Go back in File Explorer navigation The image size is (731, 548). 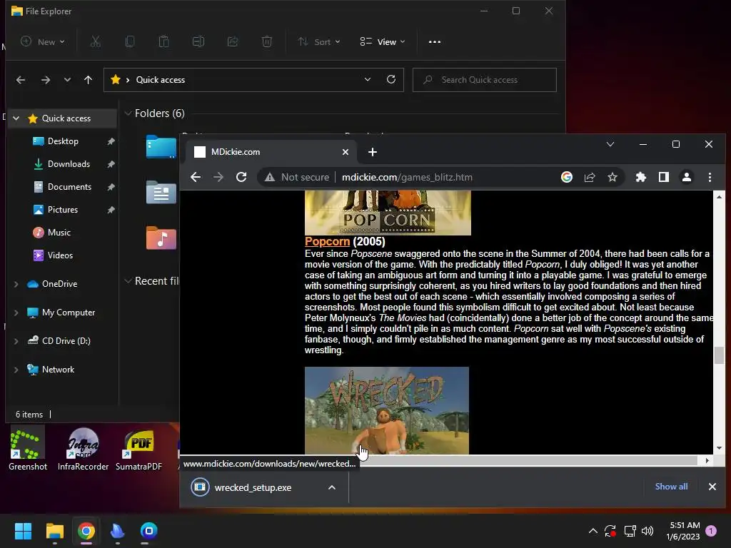coord(21,80)
